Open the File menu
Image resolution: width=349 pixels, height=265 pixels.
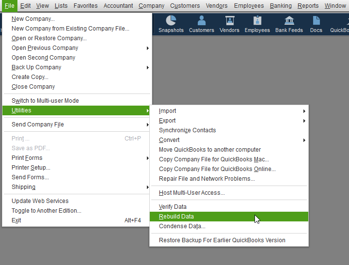(x=10, y=5)
